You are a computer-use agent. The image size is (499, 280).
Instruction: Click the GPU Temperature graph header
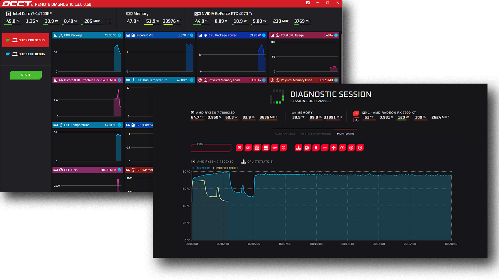(x=88, y=125)
